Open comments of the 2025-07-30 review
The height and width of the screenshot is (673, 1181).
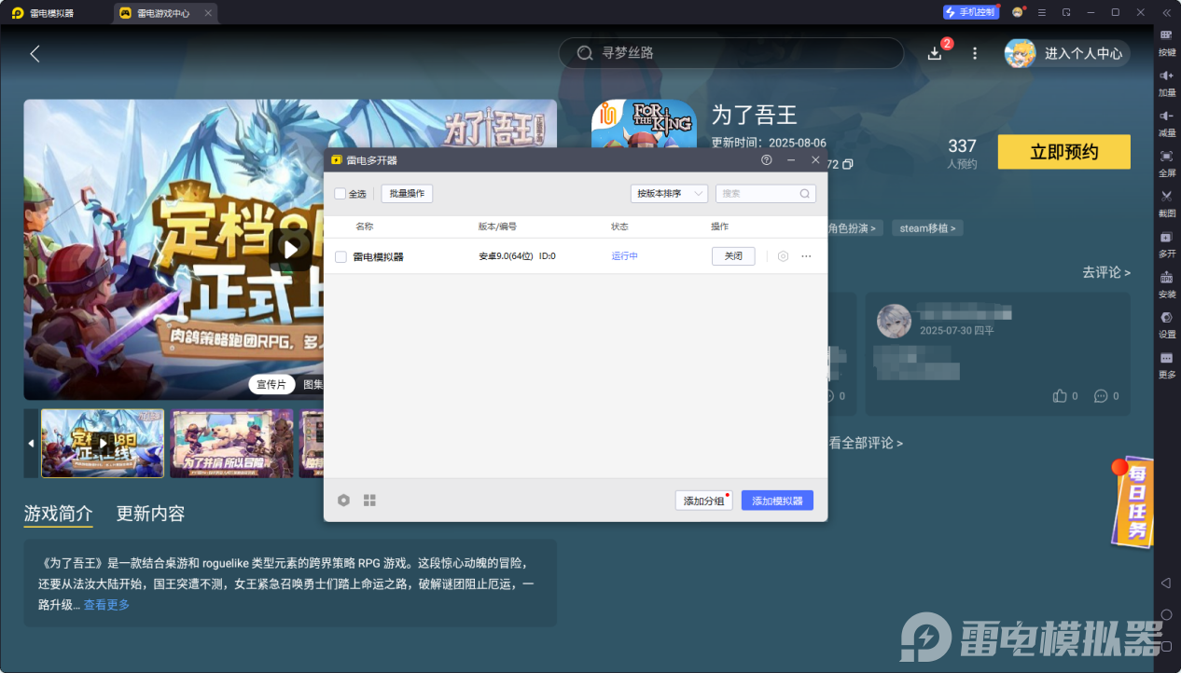1101,396
